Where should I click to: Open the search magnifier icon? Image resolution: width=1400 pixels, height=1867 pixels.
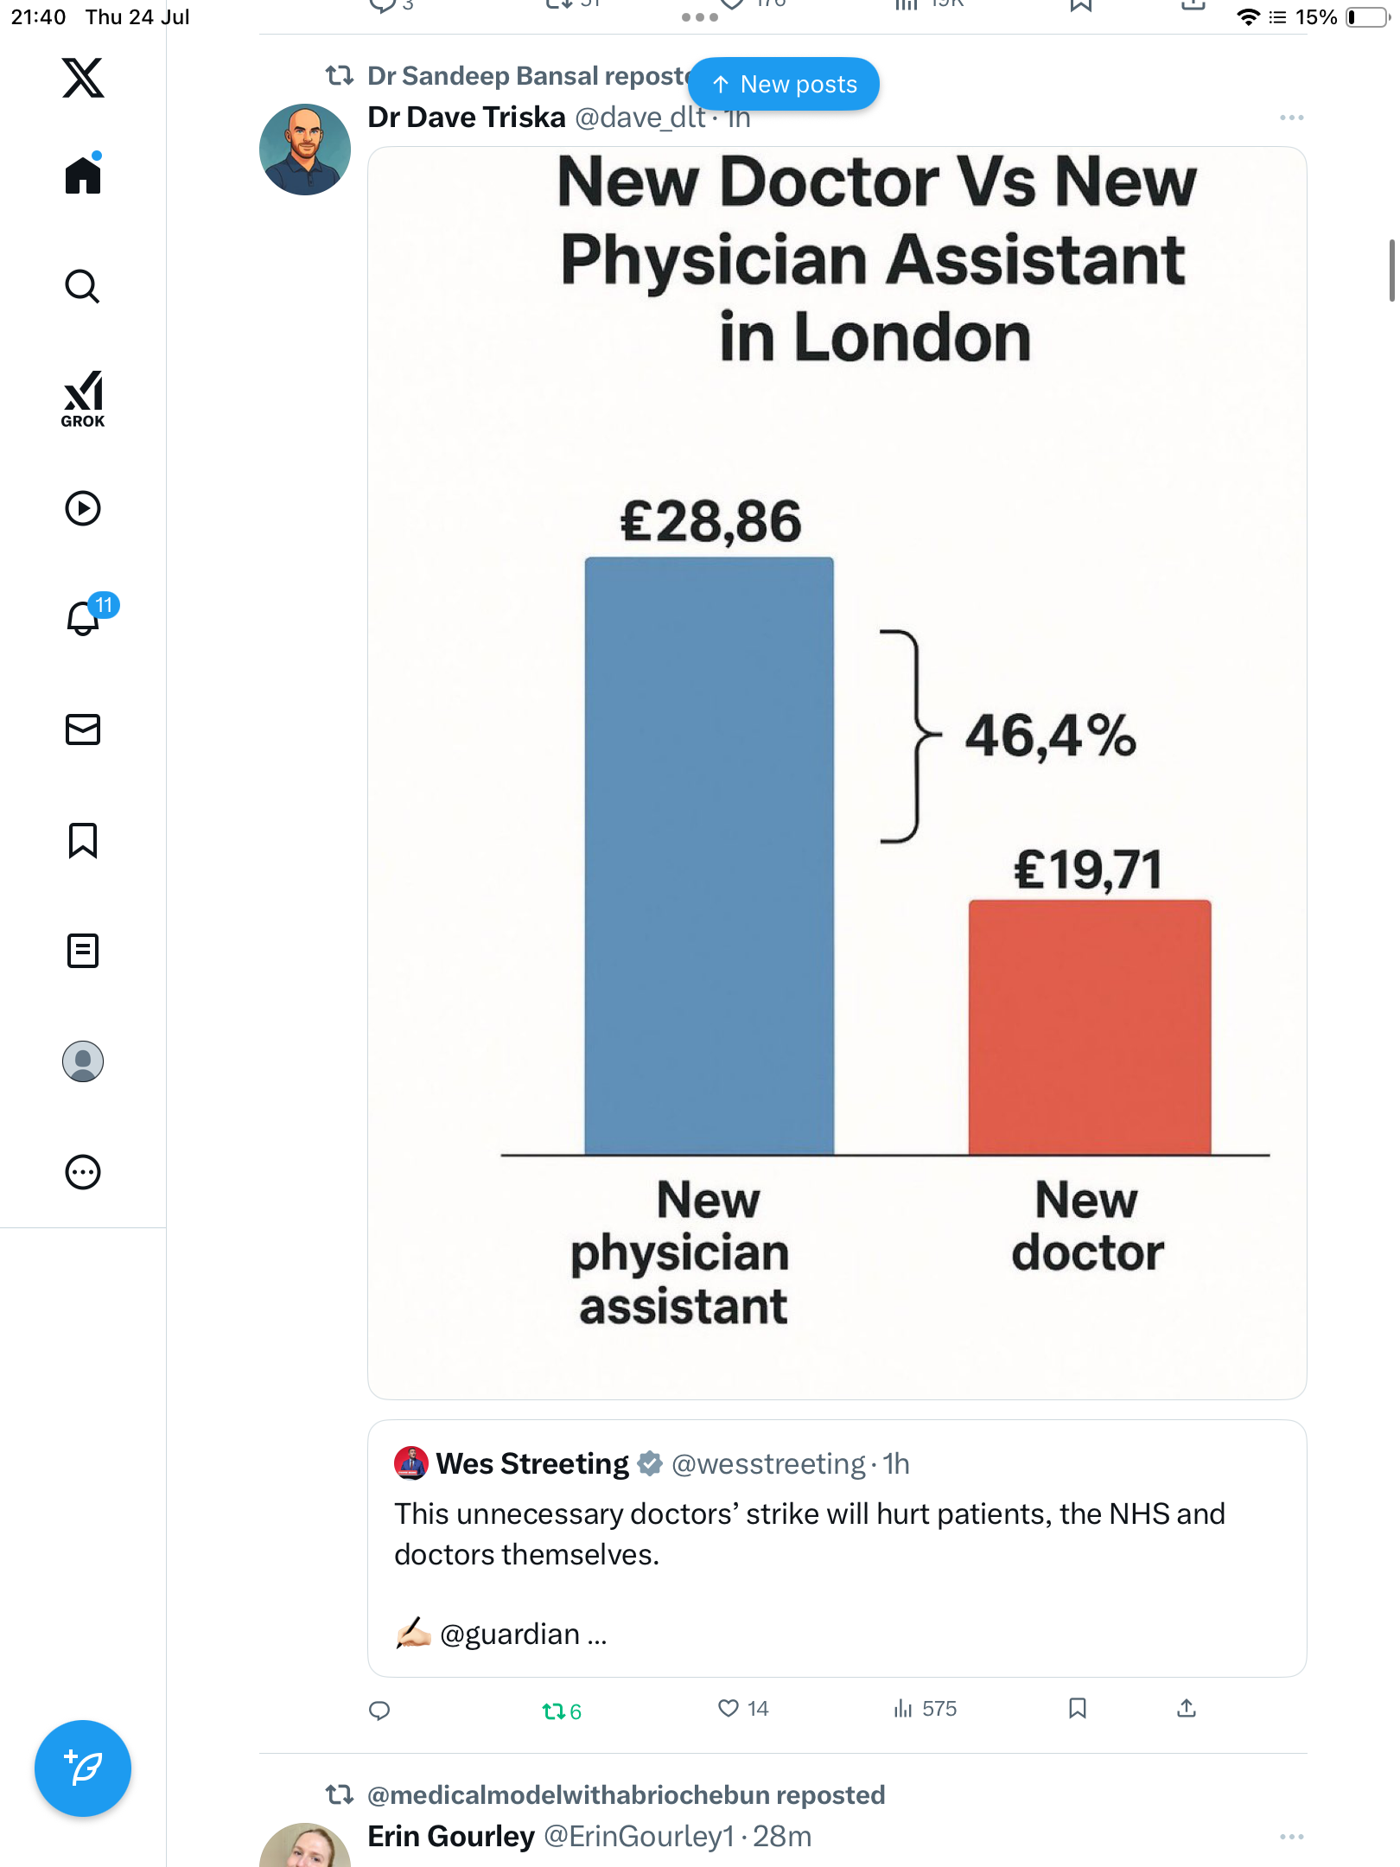pyautogui.click(x=83, y=287)
